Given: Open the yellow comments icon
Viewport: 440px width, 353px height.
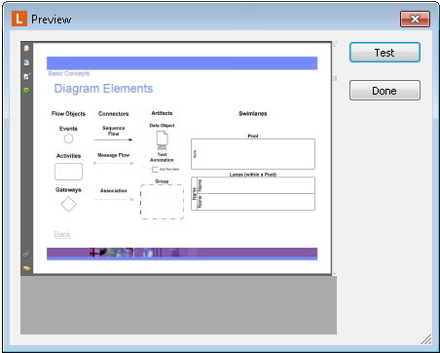Looking at the screenshot, I should point(26,268).
